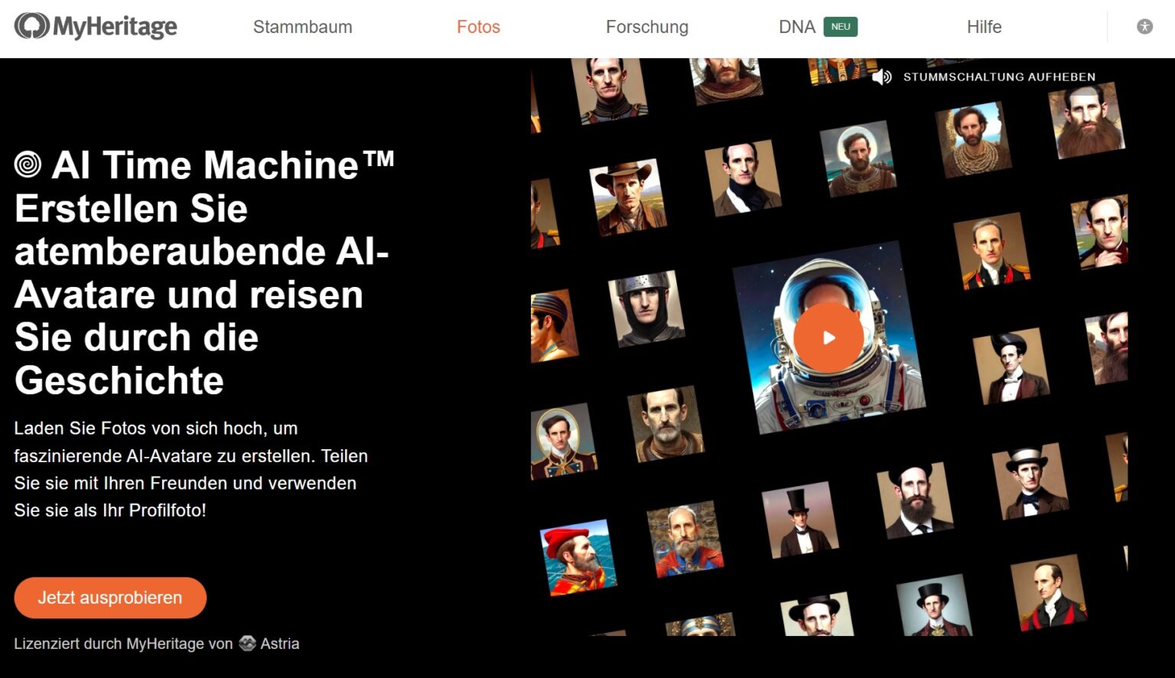The image size is (1175, 678).
Task: Click the MyHeritage logo
Action: coord(97,26)
